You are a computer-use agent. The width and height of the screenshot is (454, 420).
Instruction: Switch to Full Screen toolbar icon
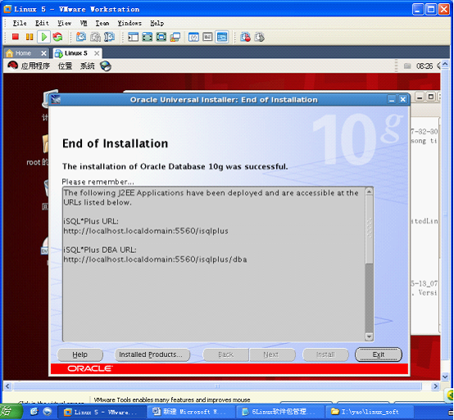point(161,37)
